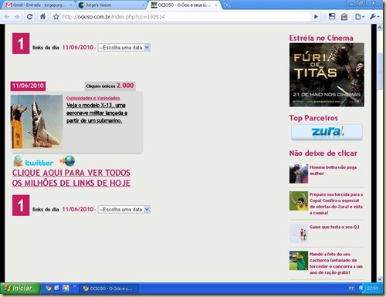The height and width of the screenshot is (297, 386).
Task: Close the Gmail tab
Action: pos(71,5)
